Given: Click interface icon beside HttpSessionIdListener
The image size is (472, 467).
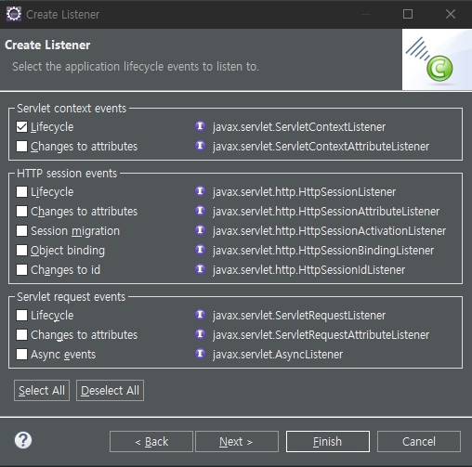Looking at the screenshot, I should (200, 269).
